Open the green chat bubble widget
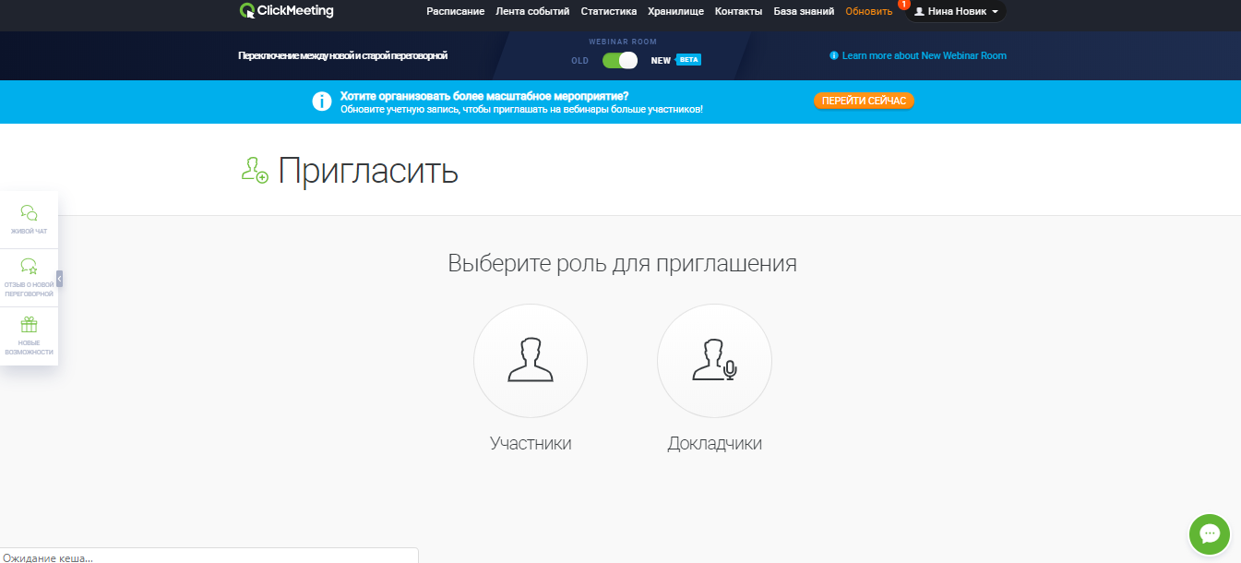The height and width of the screenshot is (563, 1241). point(1210,534)
